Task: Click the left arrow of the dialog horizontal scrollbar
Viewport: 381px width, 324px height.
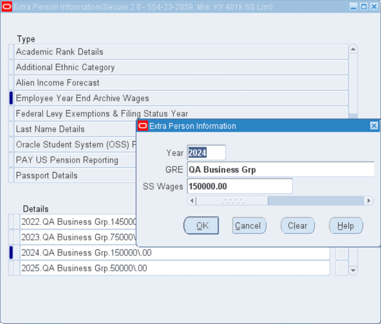Action: click(x=192, y=201)
